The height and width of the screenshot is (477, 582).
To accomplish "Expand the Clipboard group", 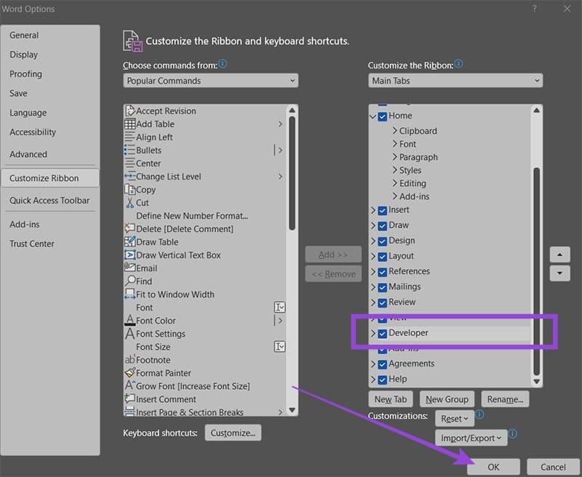I will coord(395,131).
